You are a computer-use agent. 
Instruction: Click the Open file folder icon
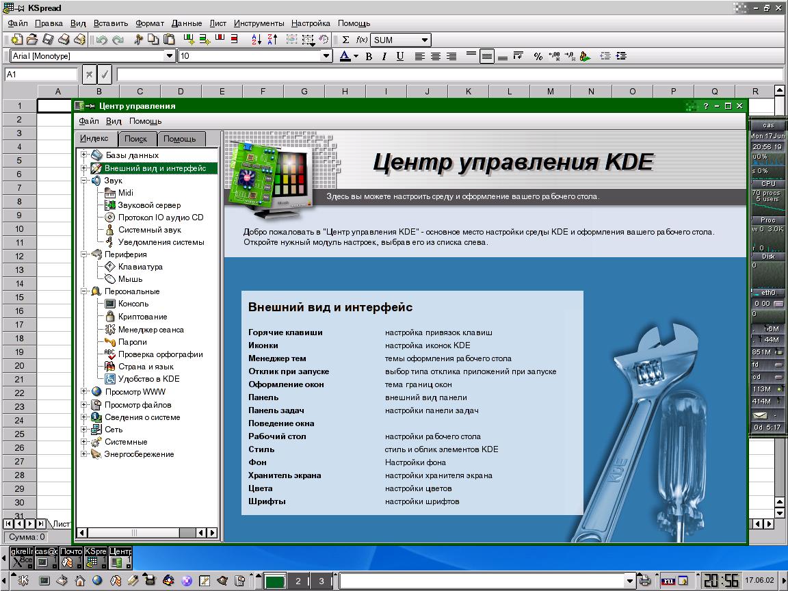(31, 40)
